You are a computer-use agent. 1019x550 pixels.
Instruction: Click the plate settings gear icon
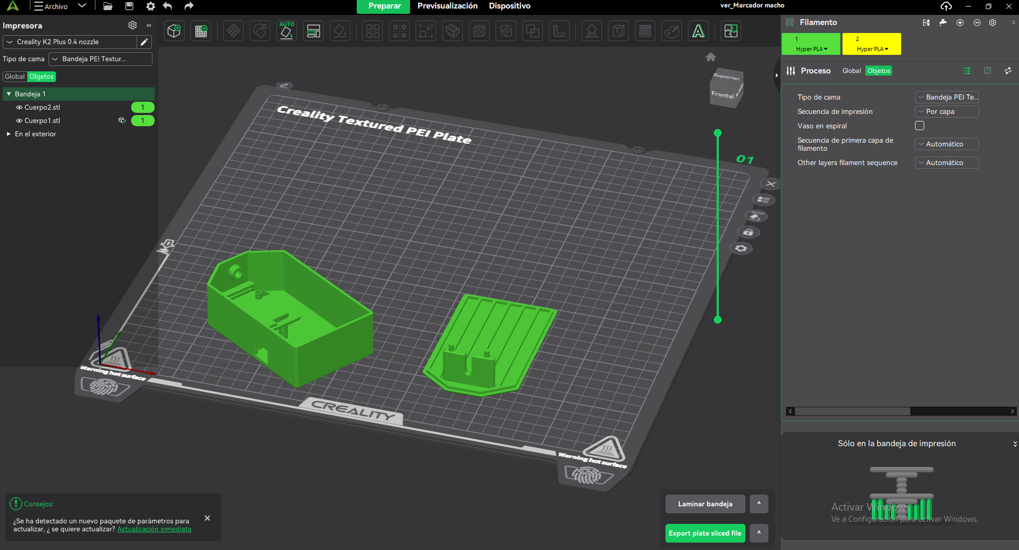coord(741,249)
